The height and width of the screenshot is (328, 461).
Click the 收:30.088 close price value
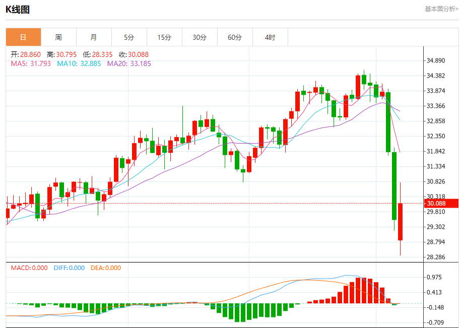[134, 54]
